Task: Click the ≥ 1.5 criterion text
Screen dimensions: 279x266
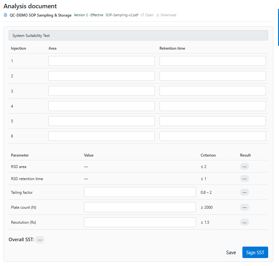Action: (205, 222)
